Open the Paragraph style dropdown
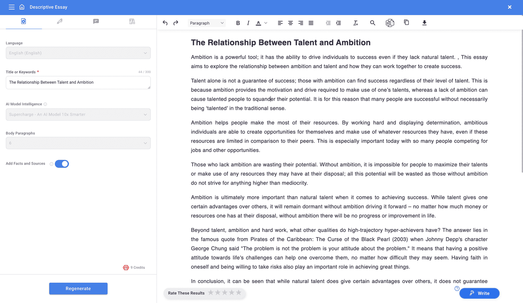Screen dimensions: 523x303 click(x=207, y=23)
